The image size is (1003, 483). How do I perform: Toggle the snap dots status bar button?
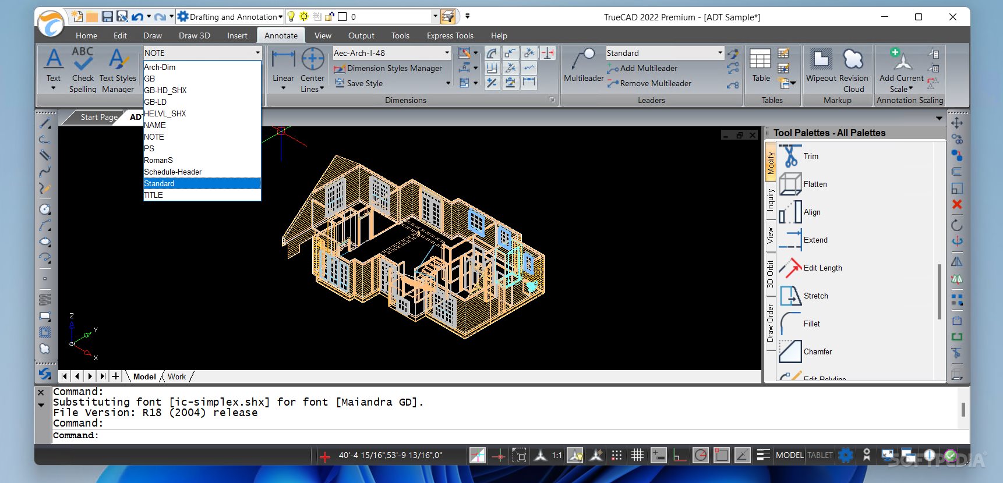pos(617,455)
